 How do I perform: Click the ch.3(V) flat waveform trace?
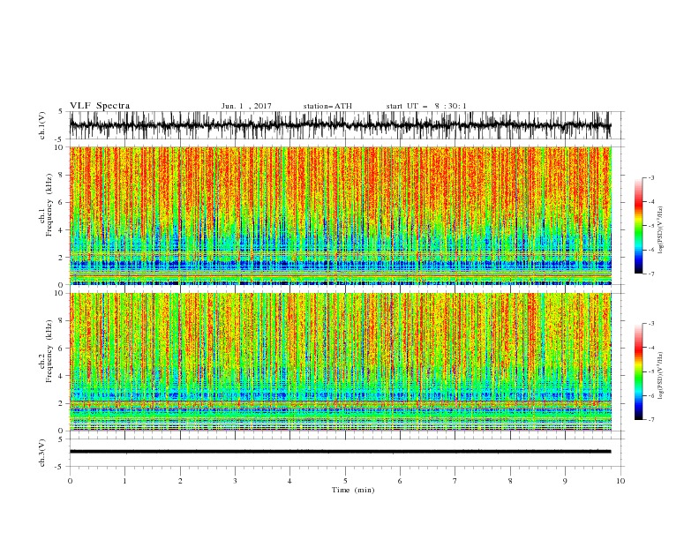tap(340, 452)
